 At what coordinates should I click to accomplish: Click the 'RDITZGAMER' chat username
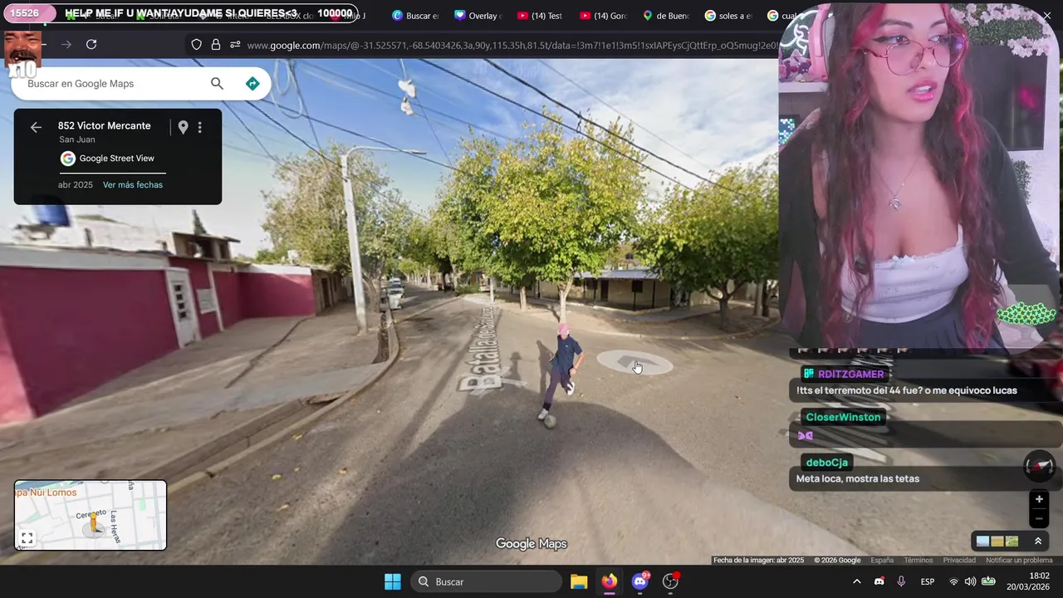pyautogui.click(x=850, y=374)
